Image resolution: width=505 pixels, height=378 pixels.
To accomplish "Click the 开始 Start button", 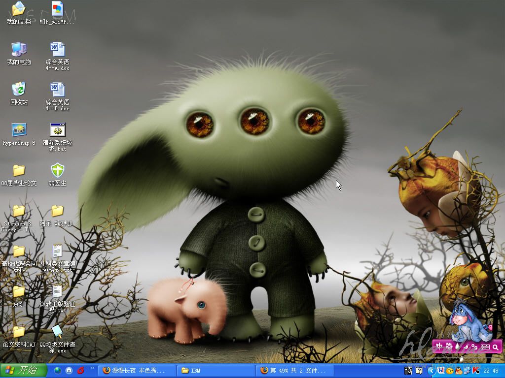I will point(23,371).
